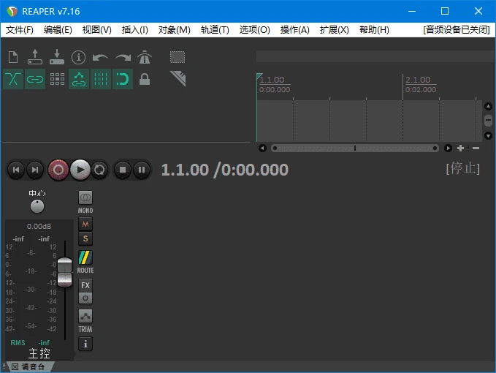Open the 轨道(T) menu
Image resolution: width=496 pixels, height=373 pixels.
(x=215, y=30)
